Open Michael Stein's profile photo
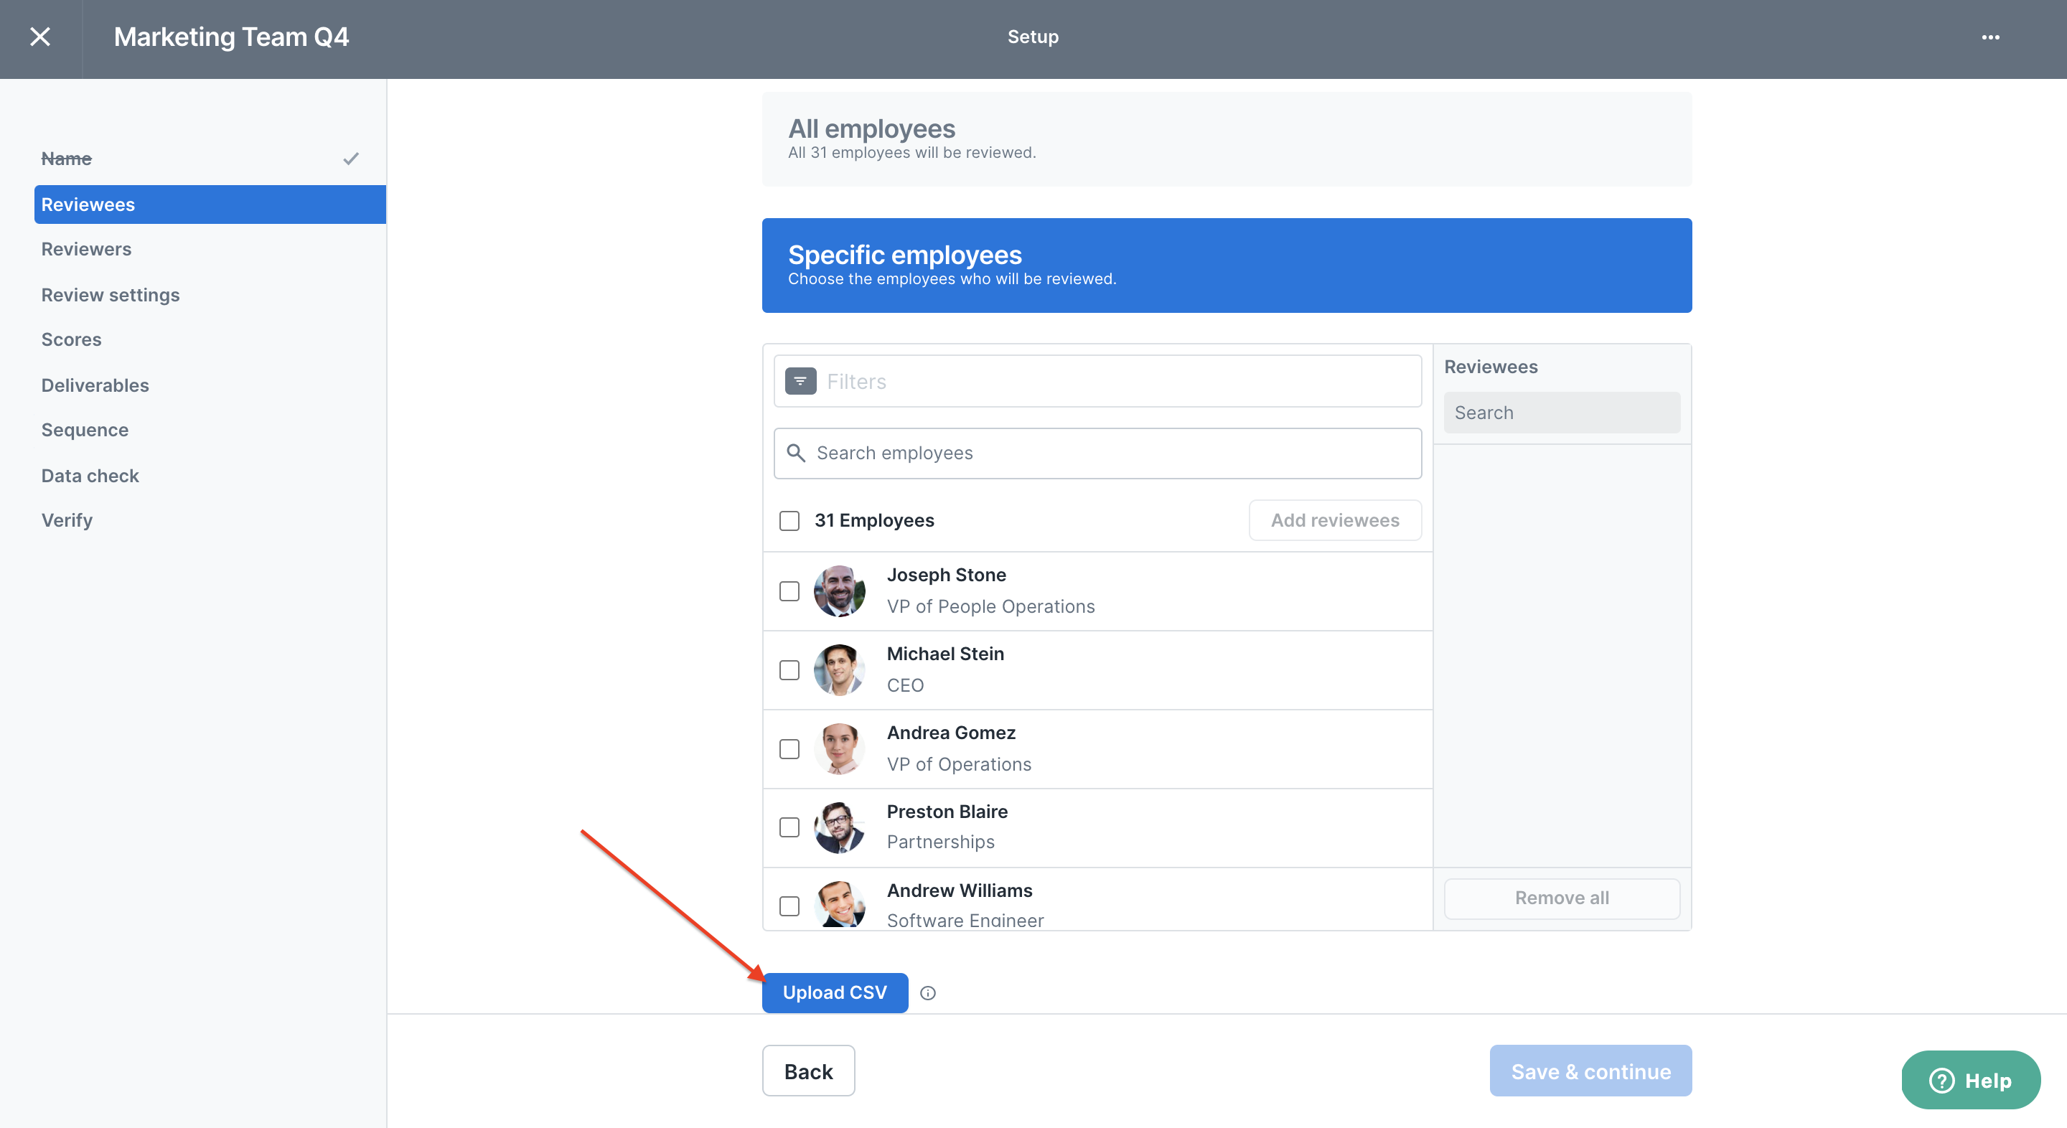 (839, 670)
